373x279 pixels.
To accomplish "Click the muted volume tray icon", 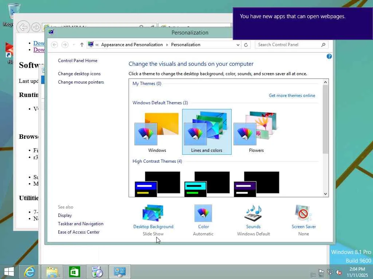I will (338, 272).
